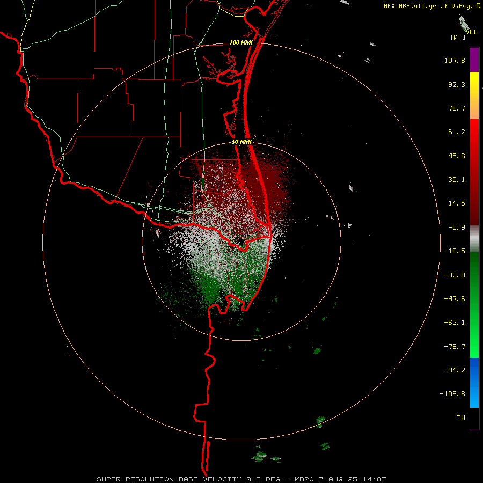483x483 pixels.
Task: Click the yellow-orange segment of the color bar
Action: 474,96
